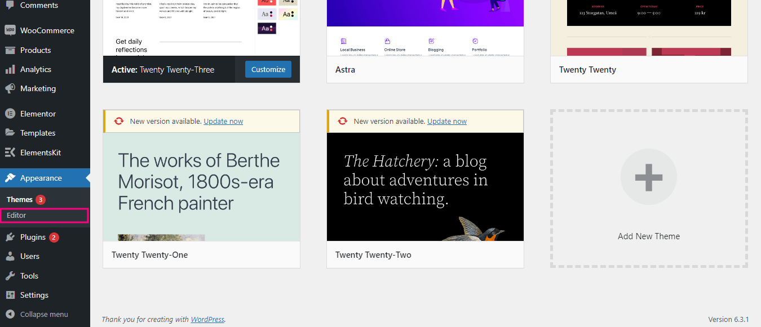761x327 pixels.
Task: Open the Elementor menu
Action: 45,114
